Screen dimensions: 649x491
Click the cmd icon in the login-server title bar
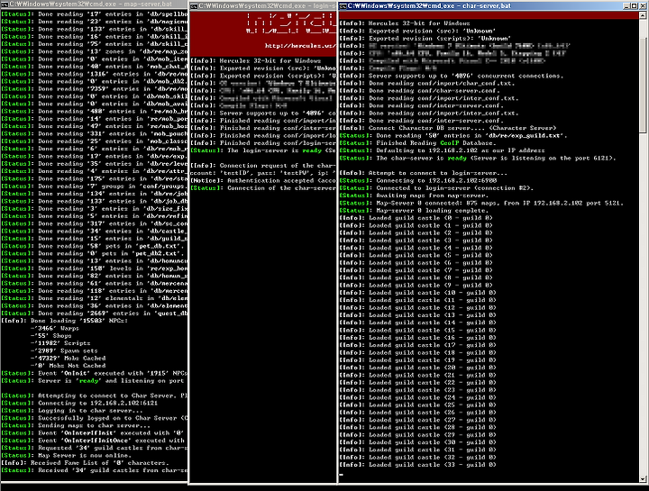[194, 5]
